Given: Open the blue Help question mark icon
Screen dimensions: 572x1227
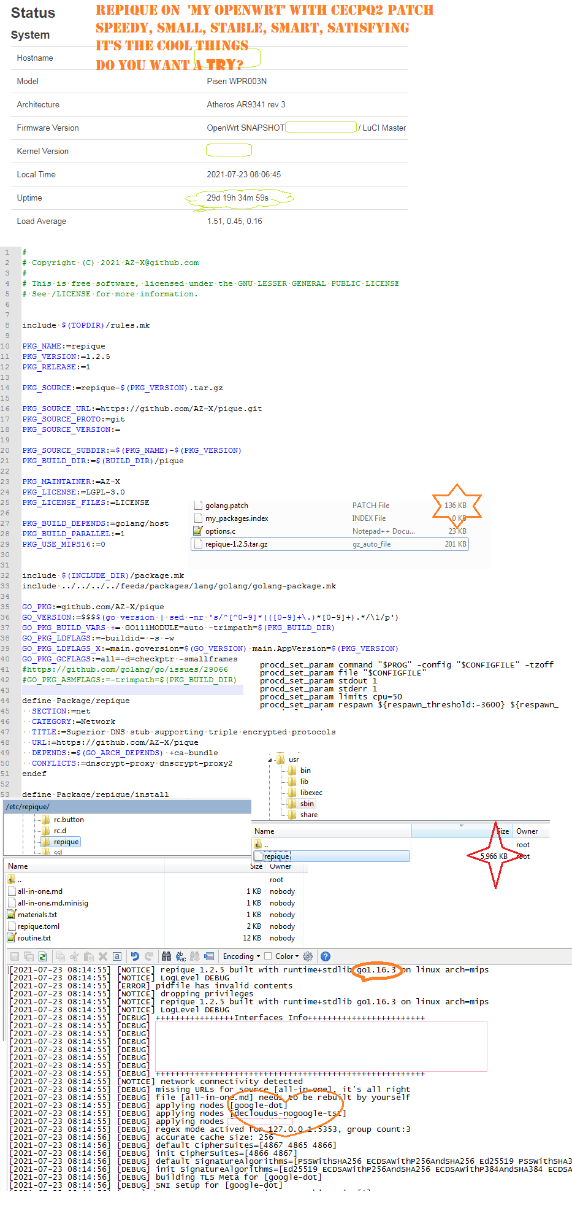Looking at the screenshot, I should [326, 956].
